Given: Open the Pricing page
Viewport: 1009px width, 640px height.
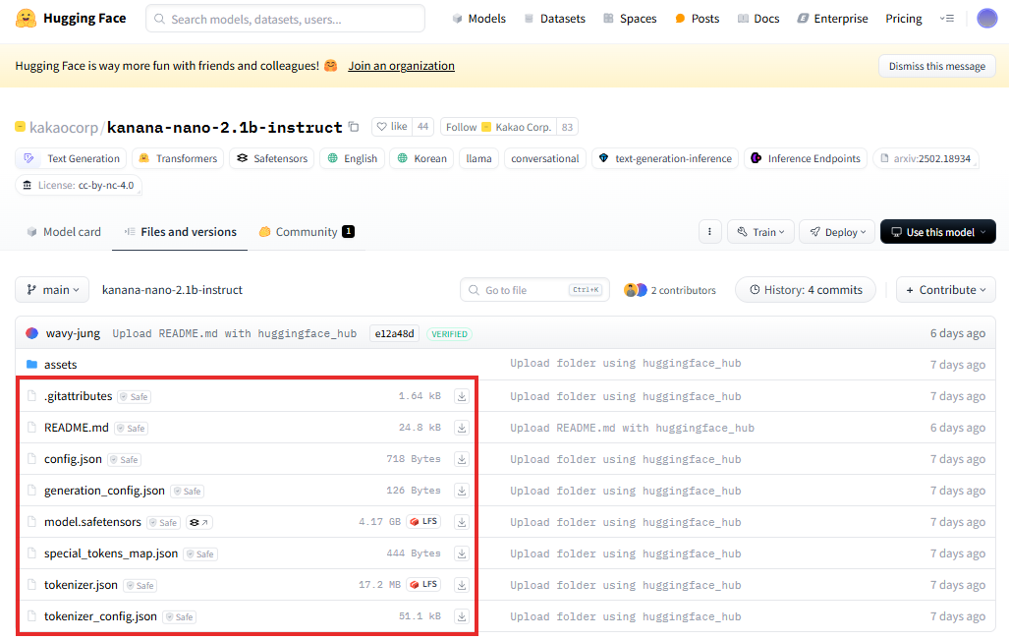Looking at the screenshot, I should click(904, 19).
